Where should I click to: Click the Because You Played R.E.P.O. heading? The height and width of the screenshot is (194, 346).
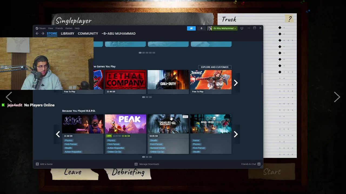tap(79, 111)
